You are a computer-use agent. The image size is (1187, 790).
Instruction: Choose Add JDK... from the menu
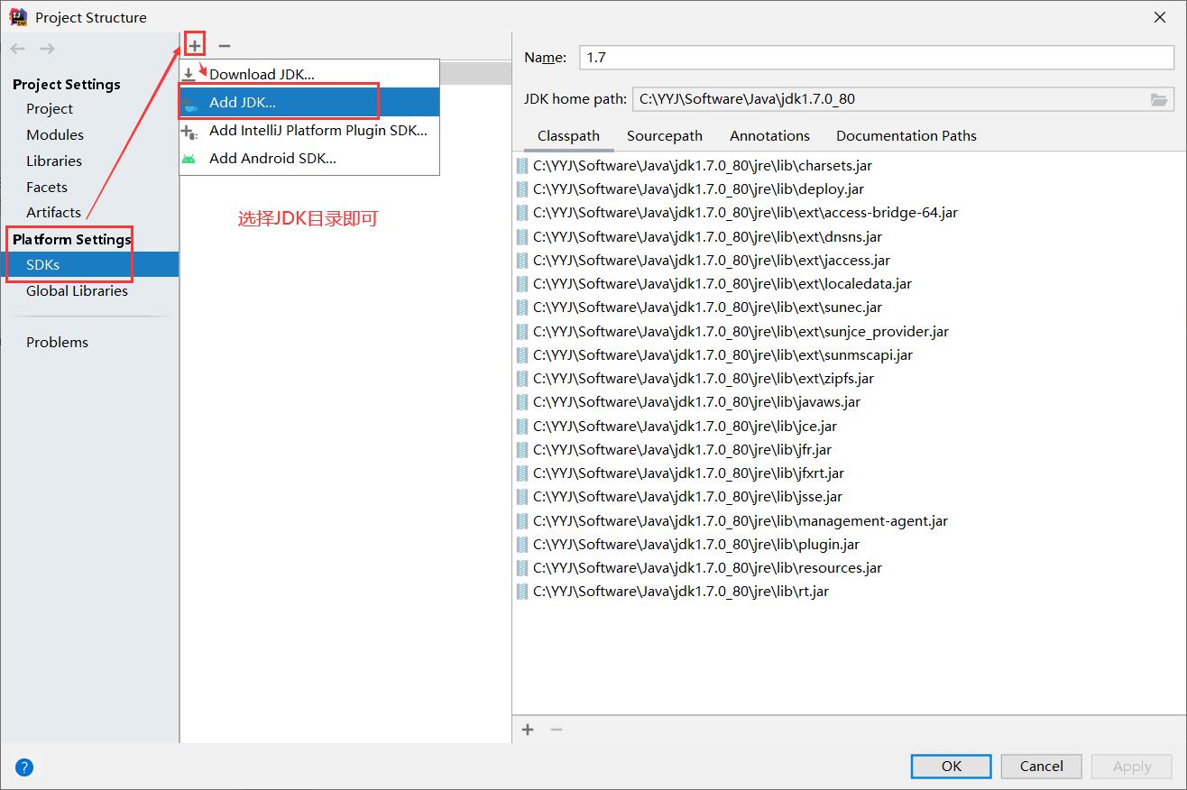[309, 103]
